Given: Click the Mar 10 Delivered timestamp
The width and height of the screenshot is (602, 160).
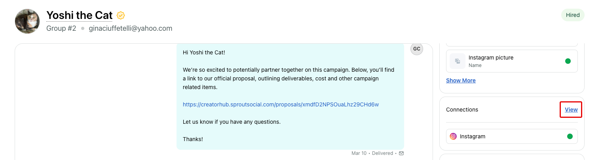Looking at the screenshot, I should pyautogui.click(x=372, y=153).
